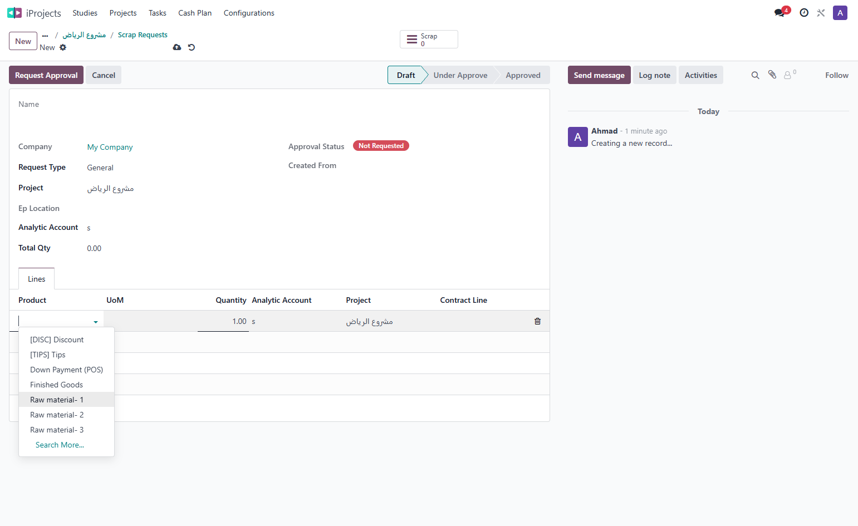Choose Raw material- 2 option
The image size is (858, 526).
pyautogui.click(x=67, y=415)
